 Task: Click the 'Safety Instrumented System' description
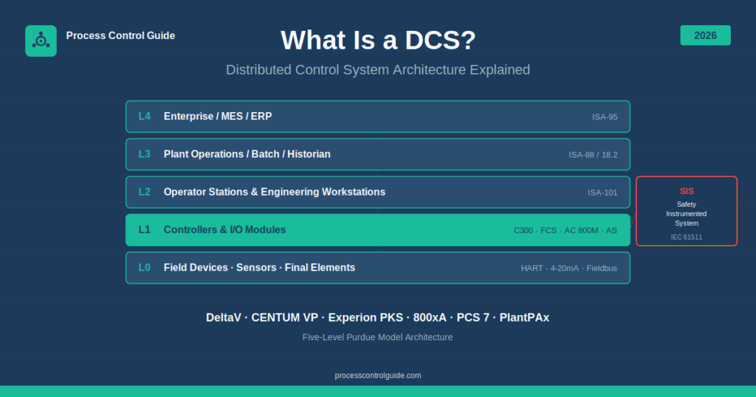[687, 214]
